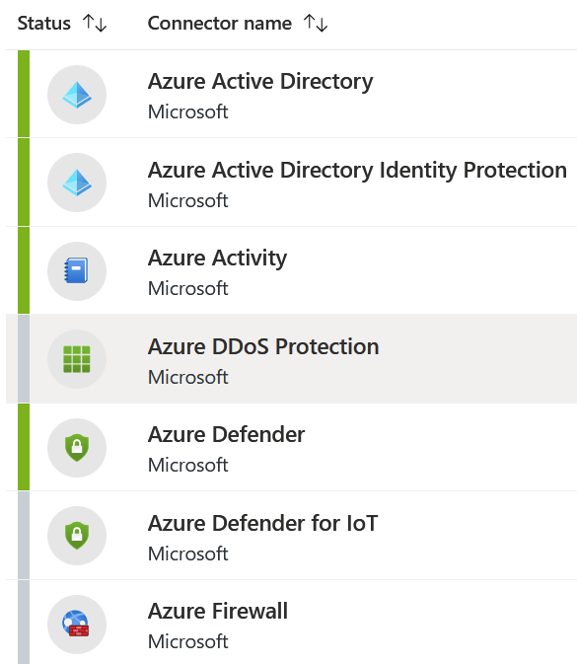Click the Status column header label
577x664 pixels.
(44, 24)
